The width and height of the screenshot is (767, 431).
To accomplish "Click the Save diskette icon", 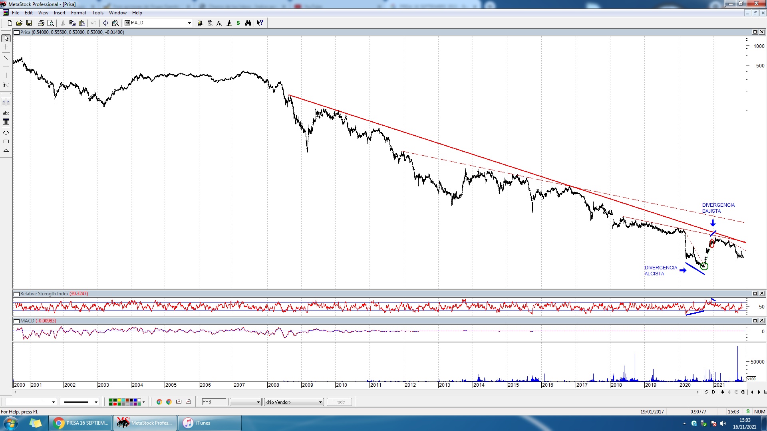I will tap(29, 23).
